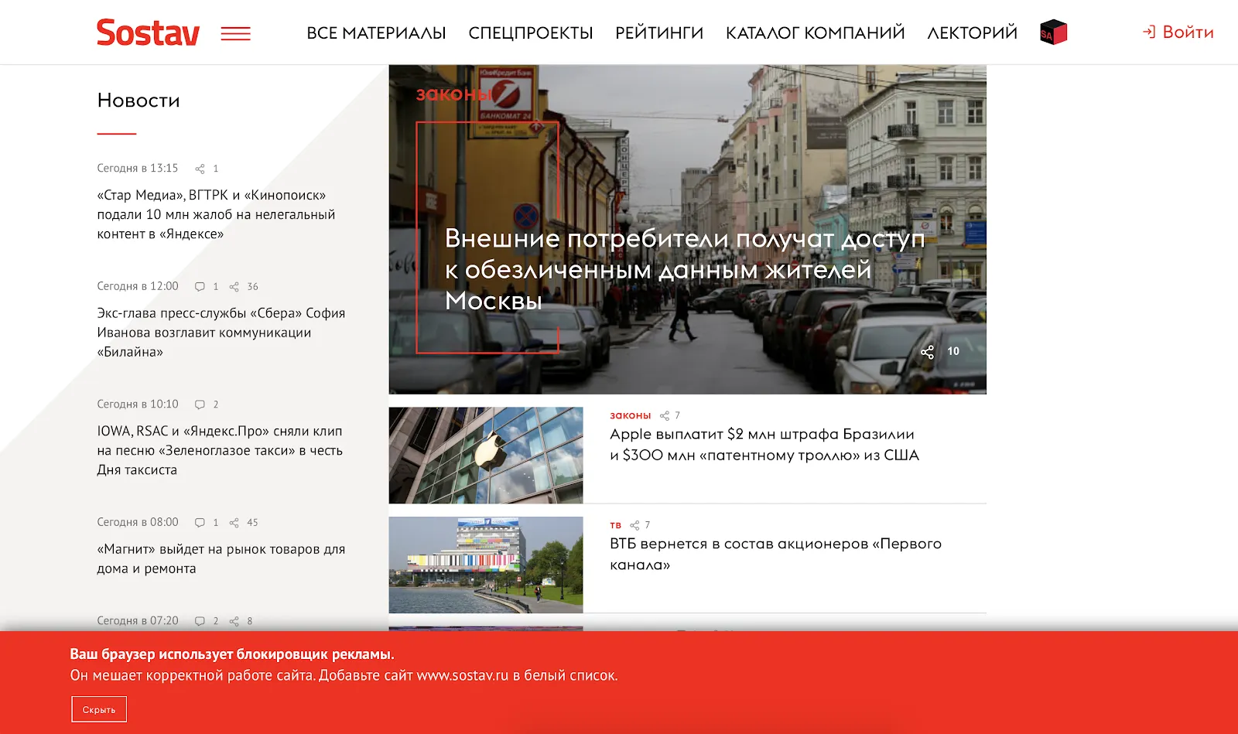Image resolution: width=1238 pixels, height=734 pixels.
Task: Click comment icon on 12:00 news item
Action: pyautogui.click(x=200, y=287)
